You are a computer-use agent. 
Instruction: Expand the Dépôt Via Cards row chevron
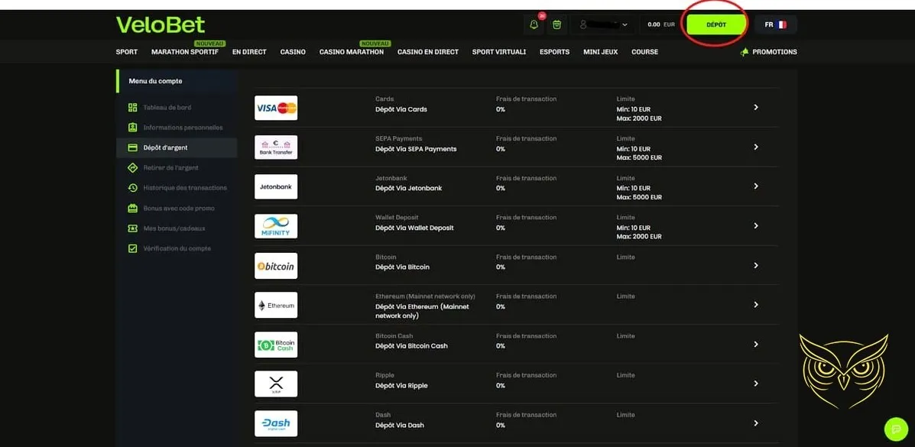(755, 107)
